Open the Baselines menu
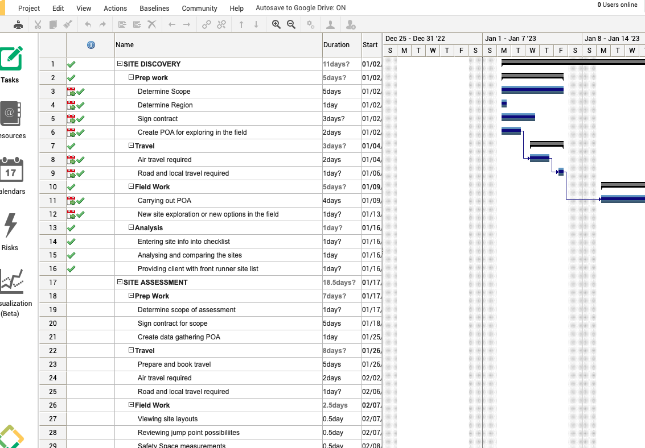645x448 pixels. (154, 8)
